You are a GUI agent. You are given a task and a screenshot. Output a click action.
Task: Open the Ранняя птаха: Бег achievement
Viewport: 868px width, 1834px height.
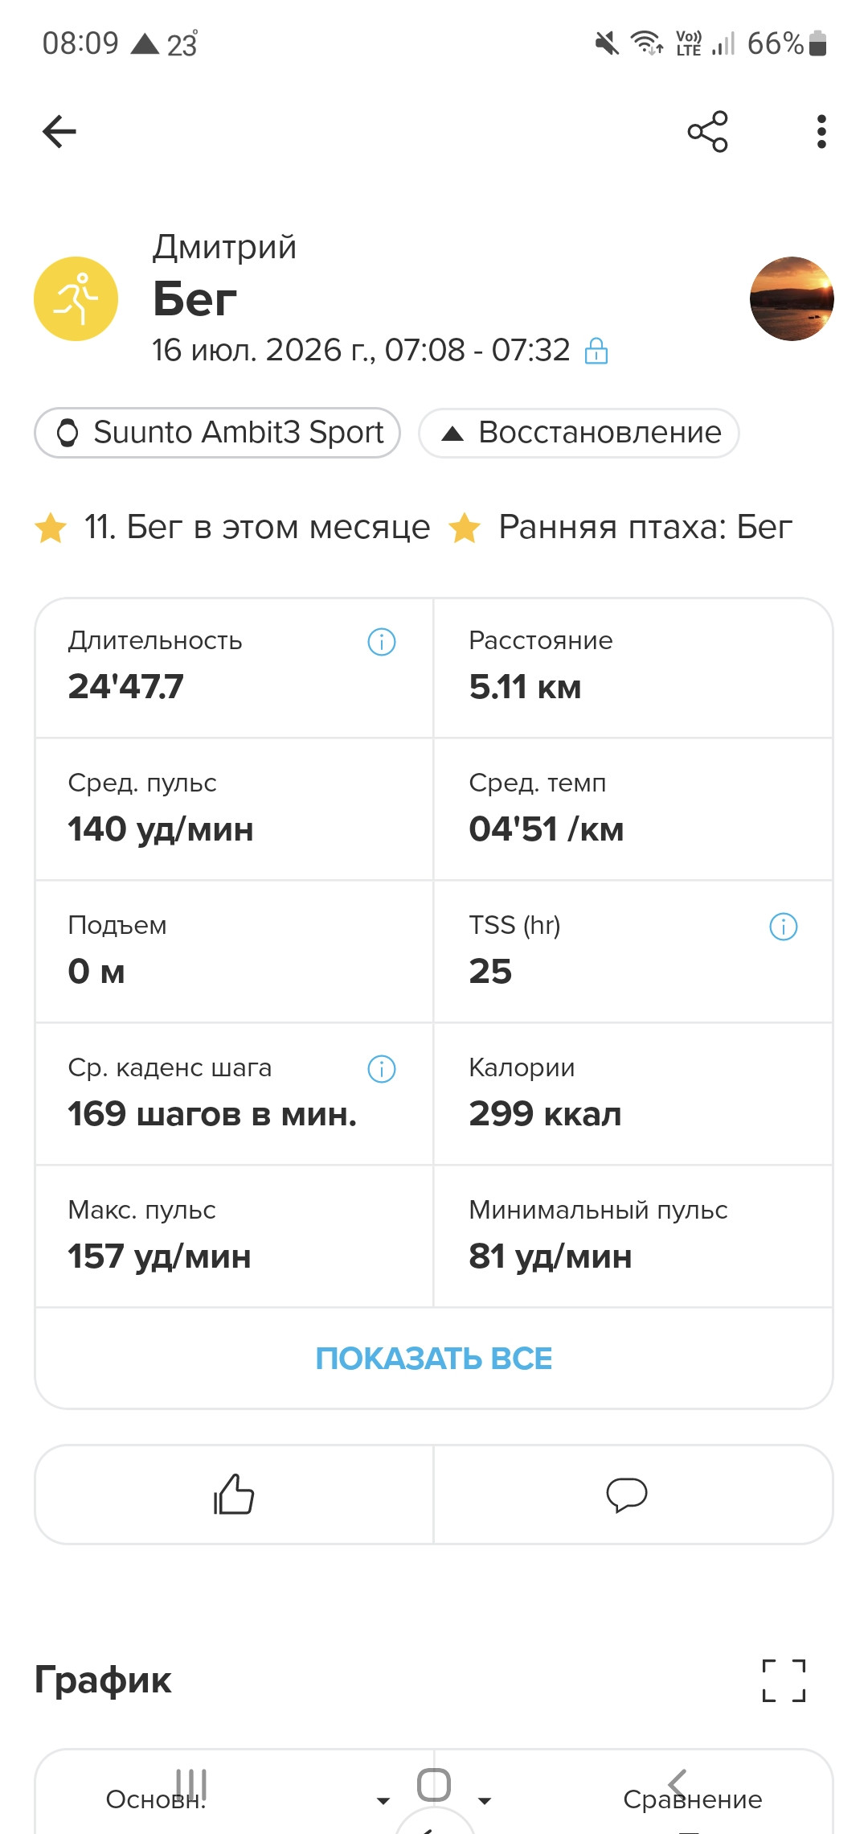[620, 528]
